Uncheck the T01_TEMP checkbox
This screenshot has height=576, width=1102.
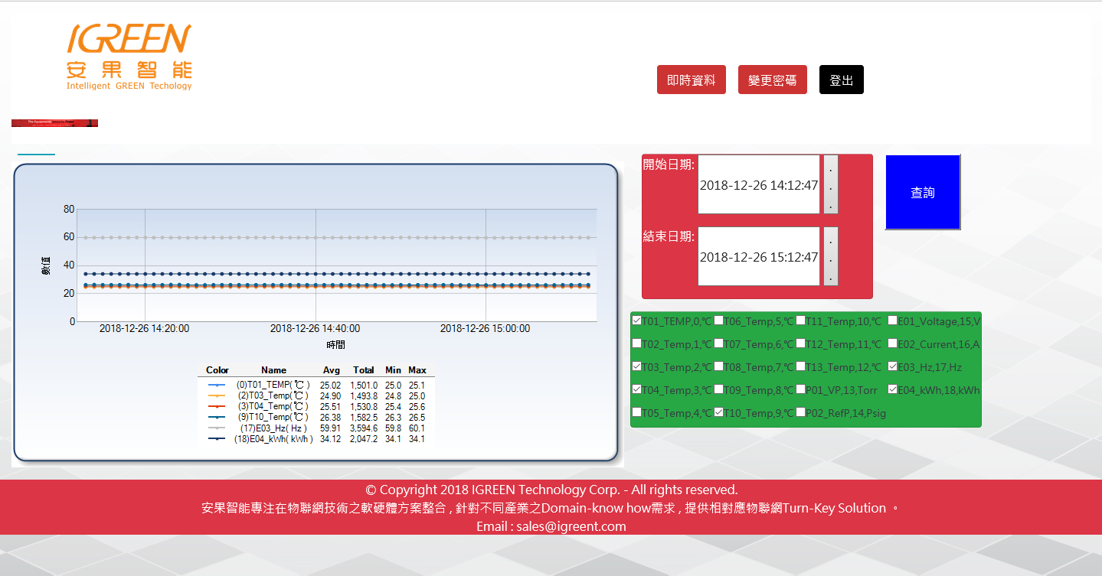click(x=637, y=321)
